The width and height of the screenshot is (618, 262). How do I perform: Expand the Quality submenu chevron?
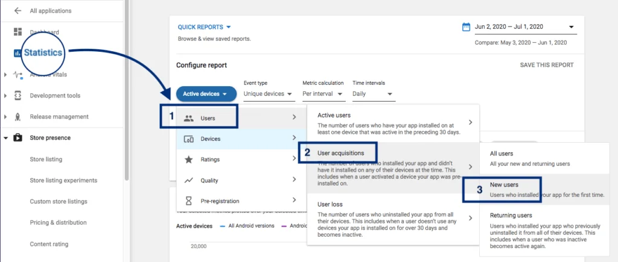point(294,179)
